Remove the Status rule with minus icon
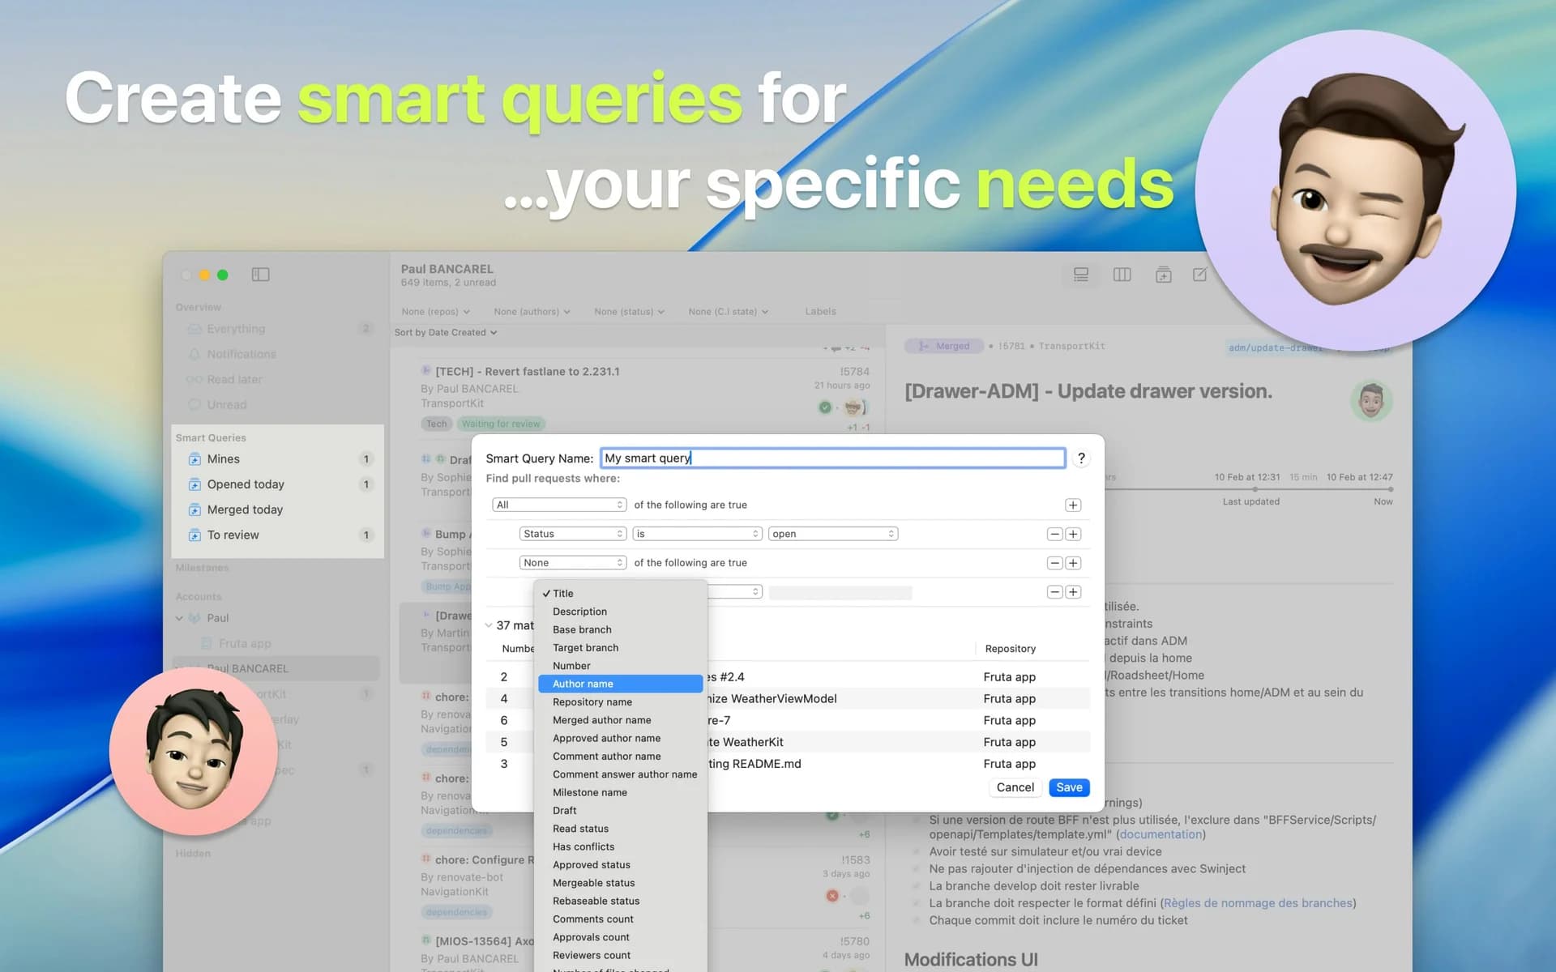Screen dimensions: 1556x972 click(1054, 534)
